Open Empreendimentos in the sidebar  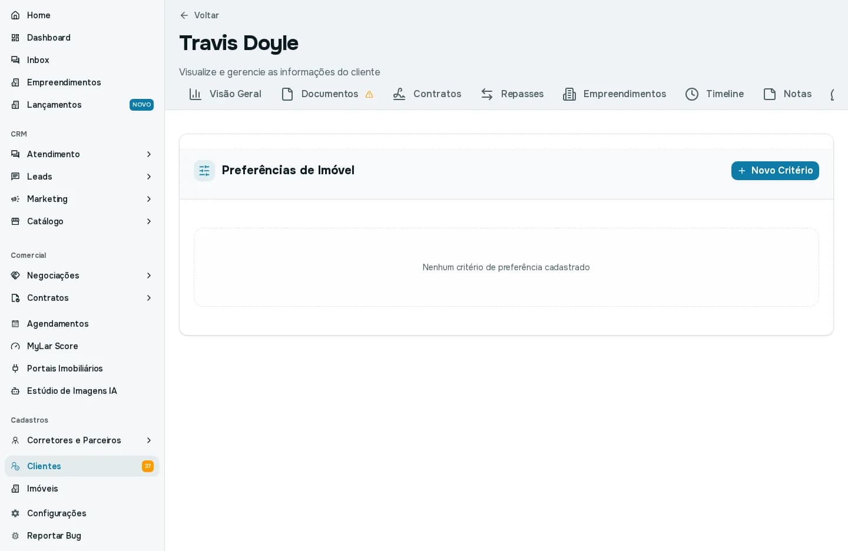[x=82, y=82]
